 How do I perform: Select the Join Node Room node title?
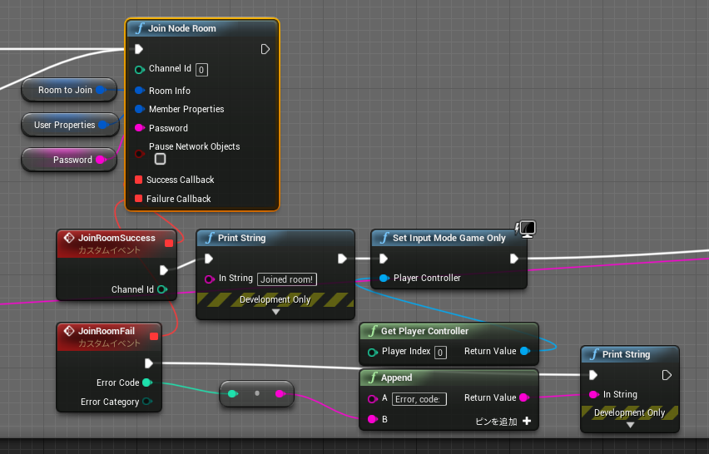pos(181,28)
